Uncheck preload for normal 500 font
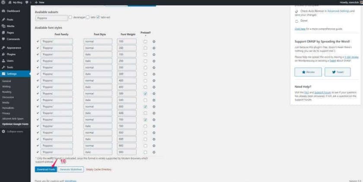 (145, 94)
